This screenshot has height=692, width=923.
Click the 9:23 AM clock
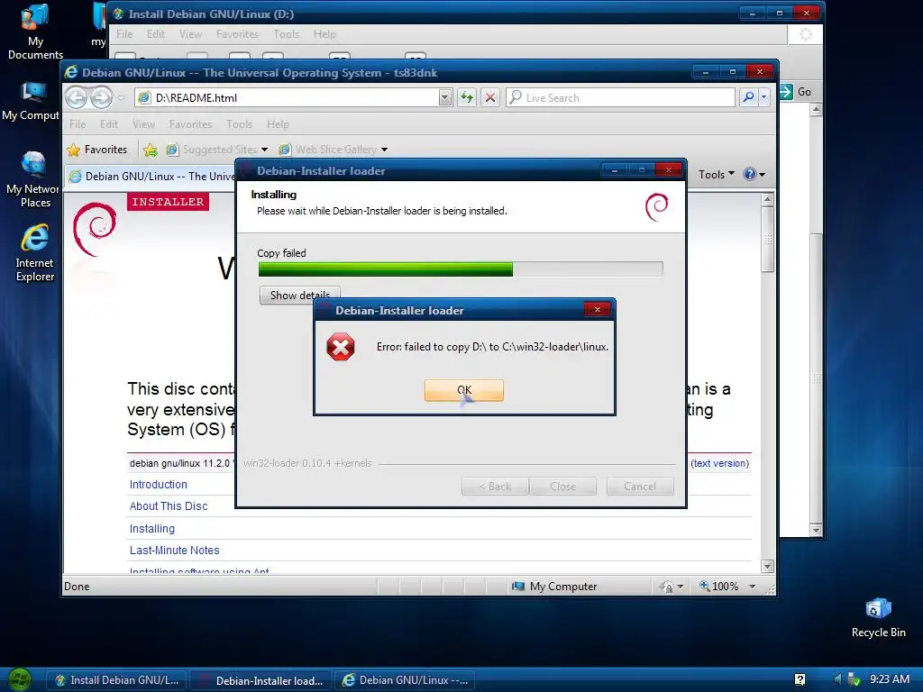click(890, 679)
